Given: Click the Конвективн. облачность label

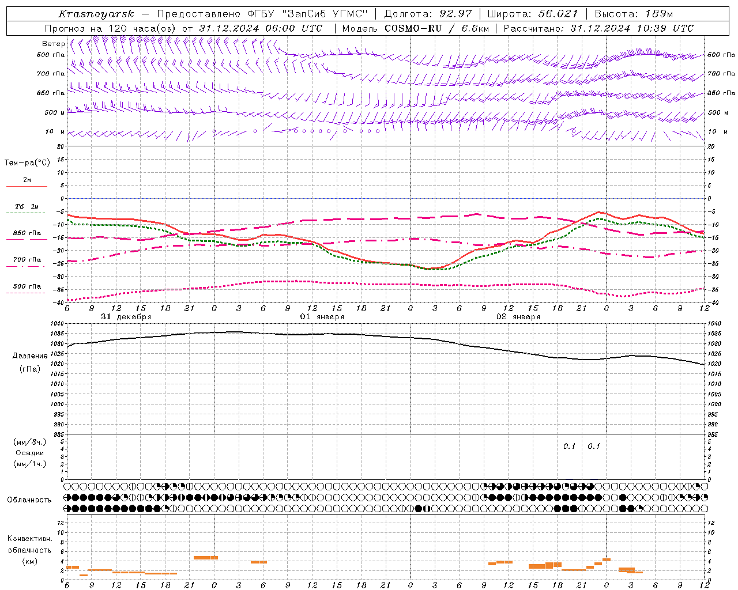Looking at the screenshot, I should (29, 550).
